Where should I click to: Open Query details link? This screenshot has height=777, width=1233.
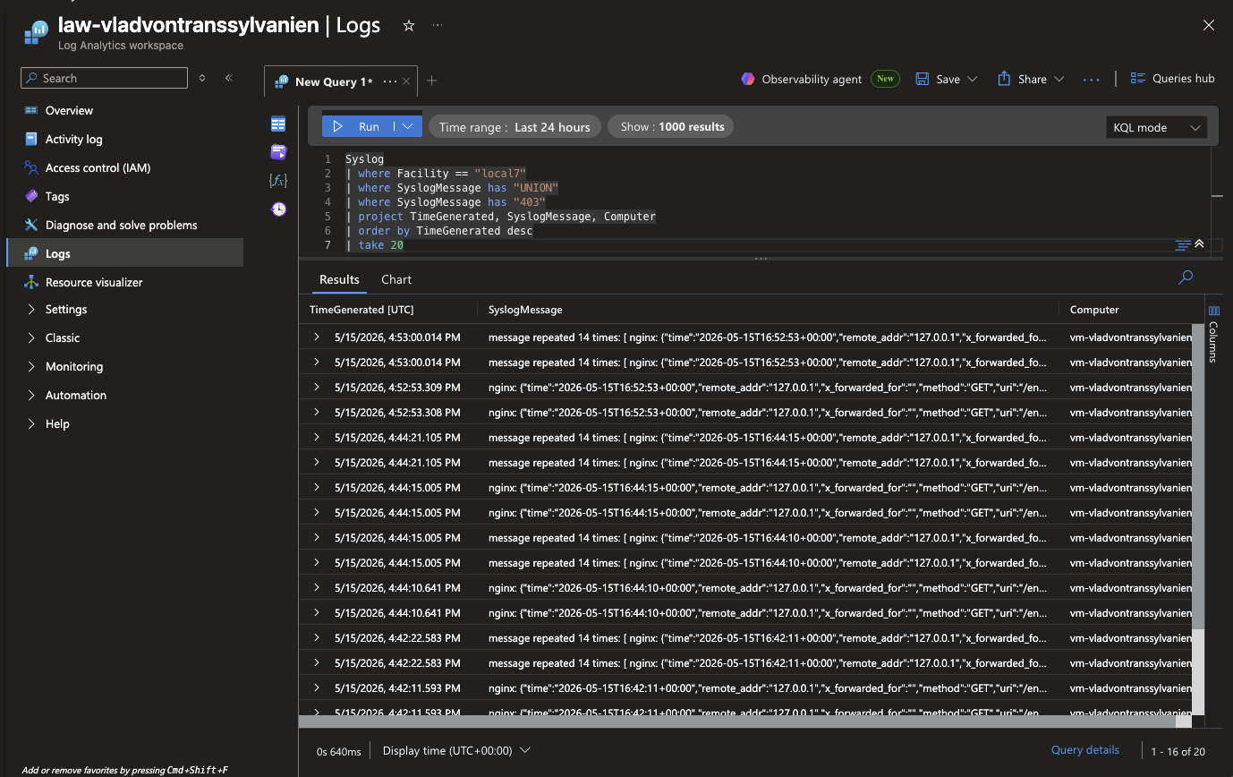[x=1084, y=750]
